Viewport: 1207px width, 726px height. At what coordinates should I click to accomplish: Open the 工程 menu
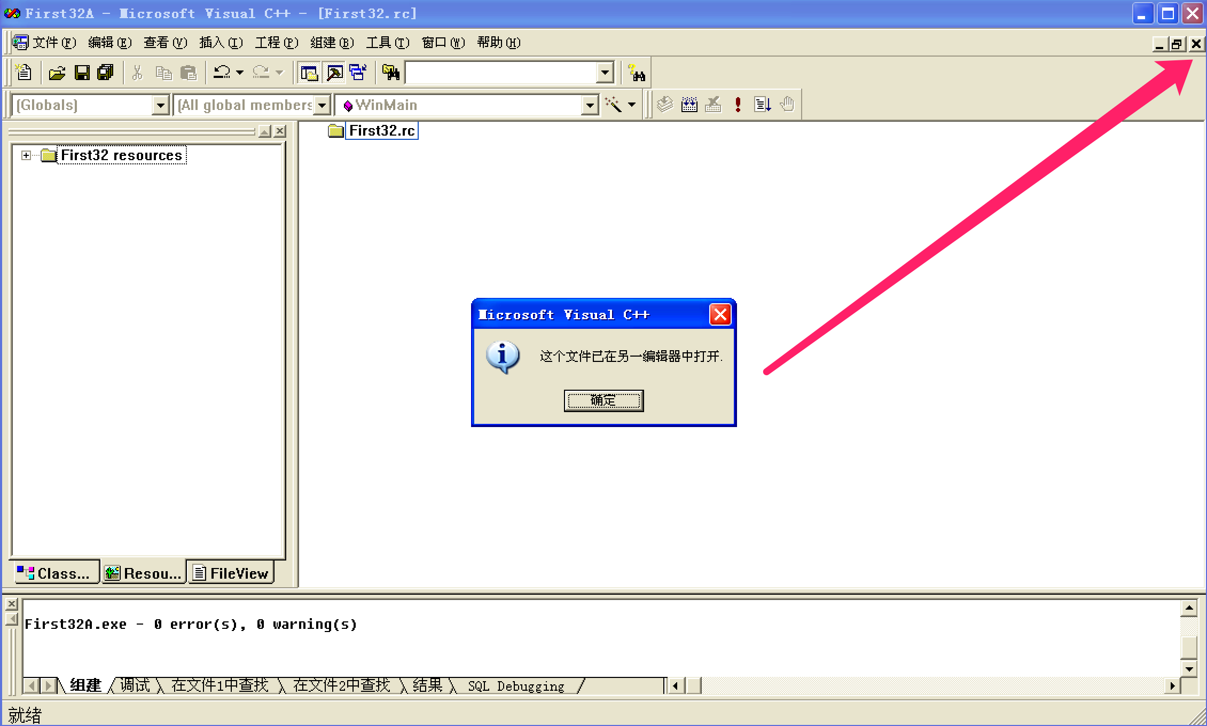click(276, 43)
